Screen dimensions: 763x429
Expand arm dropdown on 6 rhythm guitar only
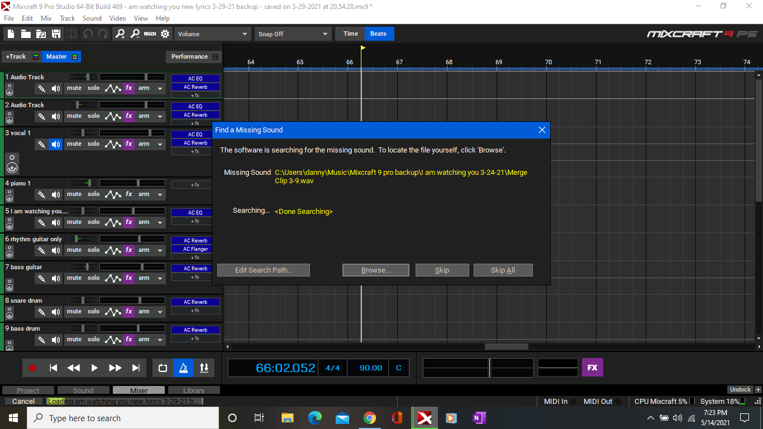[x=160, y=250]
